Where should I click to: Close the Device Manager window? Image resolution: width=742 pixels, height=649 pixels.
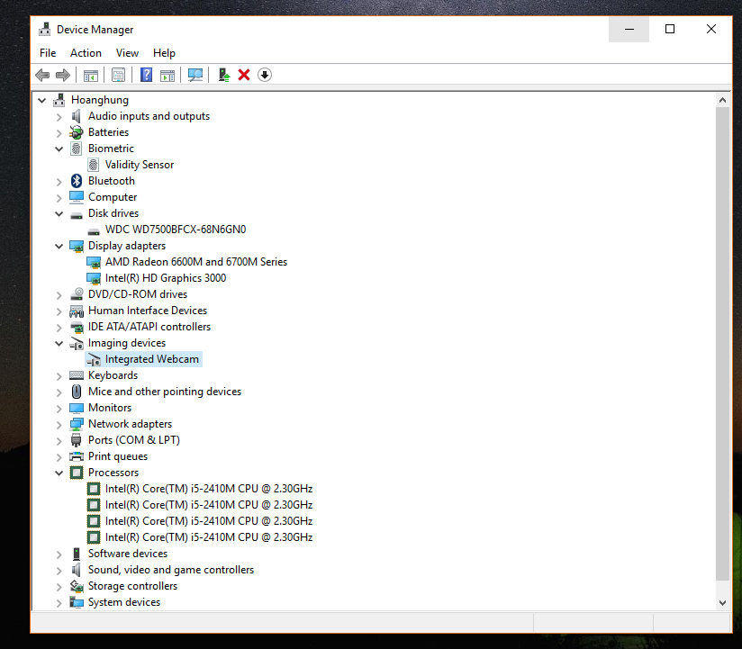pos(710,30)
